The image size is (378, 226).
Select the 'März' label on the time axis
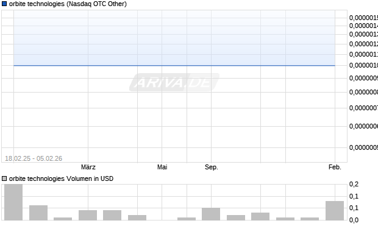(88, 167)
